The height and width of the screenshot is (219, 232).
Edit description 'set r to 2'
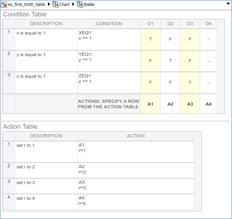tap(46, 171)
